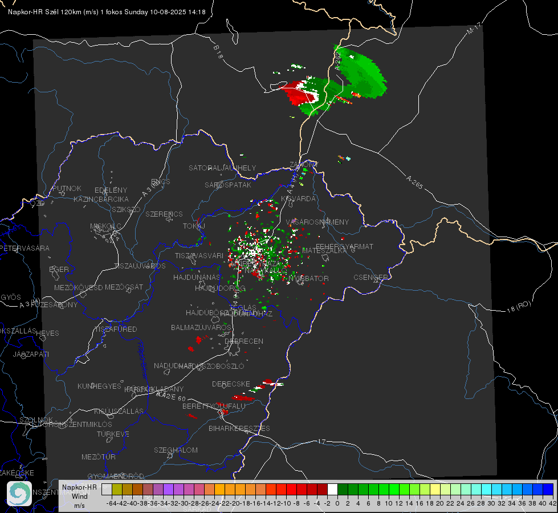Click the HEVES city label

(x=48, y=333)
